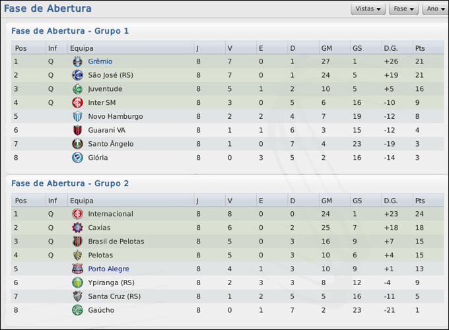Click the Gaúcho club crest icon
Screen dimensions: 449x330
coord(77,310)
